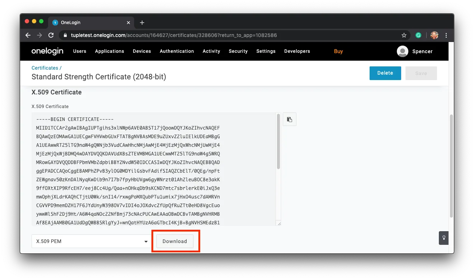Image resolution: width=474 pixels, height=280 pixels.
Task: Bookmark the page with the star icon
Action: [404, 35]
